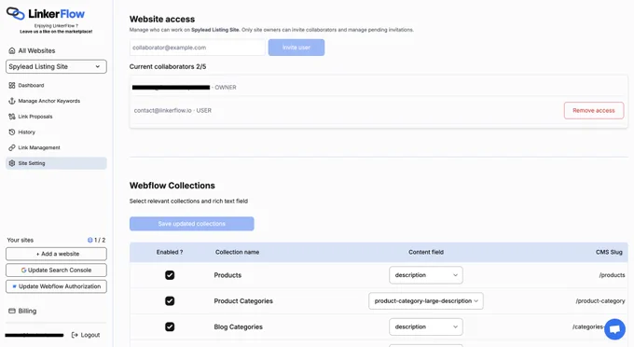
Task: Click the OWNER collaborator row
Action: pos(379,87)
